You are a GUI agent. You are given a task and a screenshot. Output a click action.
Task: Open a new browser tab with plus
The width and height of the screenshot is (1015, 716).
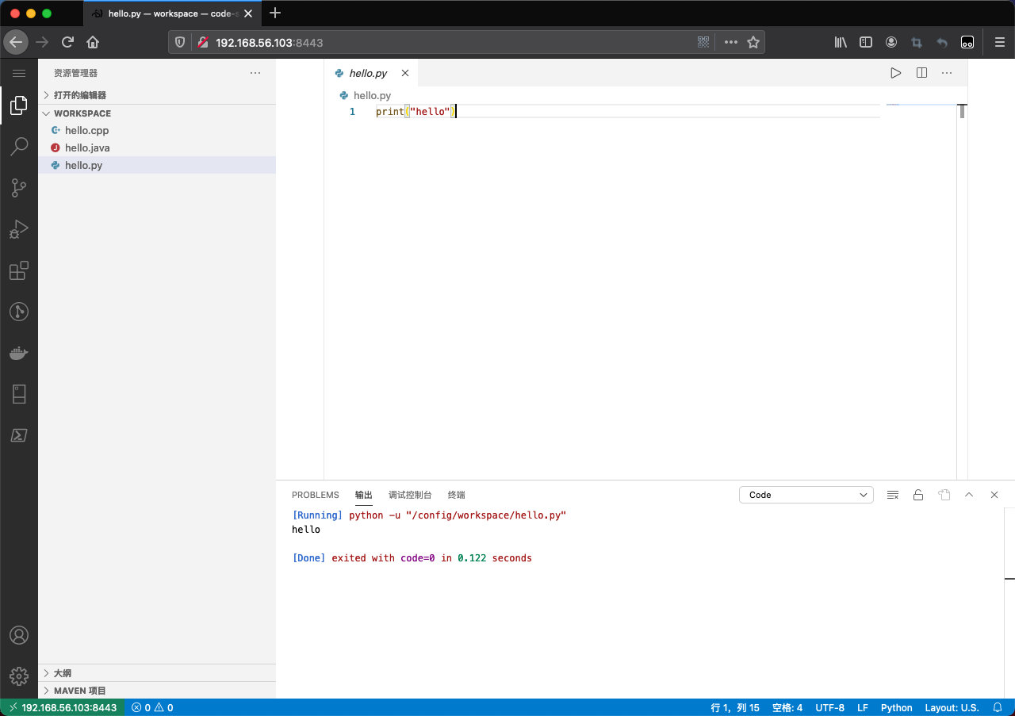(275, 13)
